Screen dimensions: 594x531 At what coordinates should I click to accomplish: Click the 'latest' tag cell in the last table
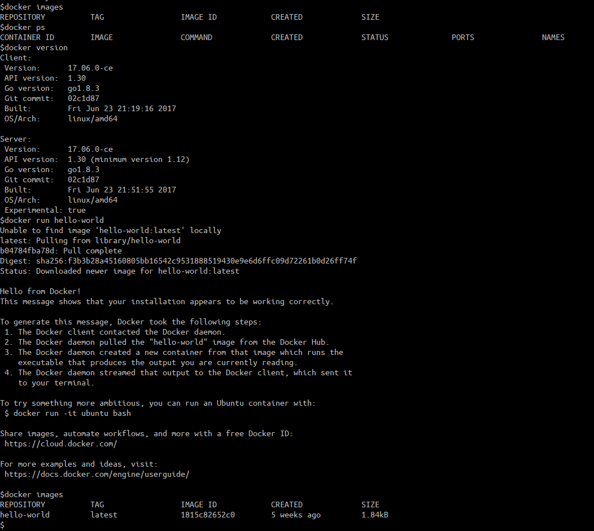point(104,515)
